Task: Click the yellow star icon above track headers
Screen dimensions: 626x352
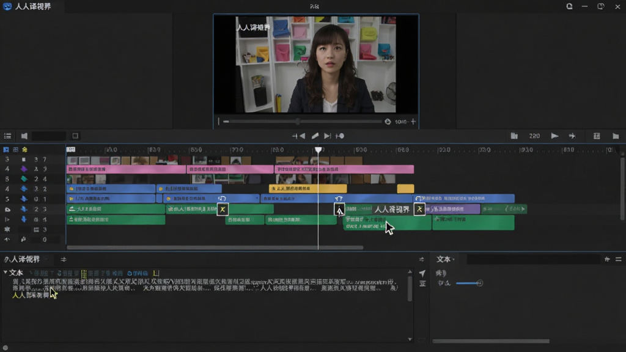Action: [24, 150]
